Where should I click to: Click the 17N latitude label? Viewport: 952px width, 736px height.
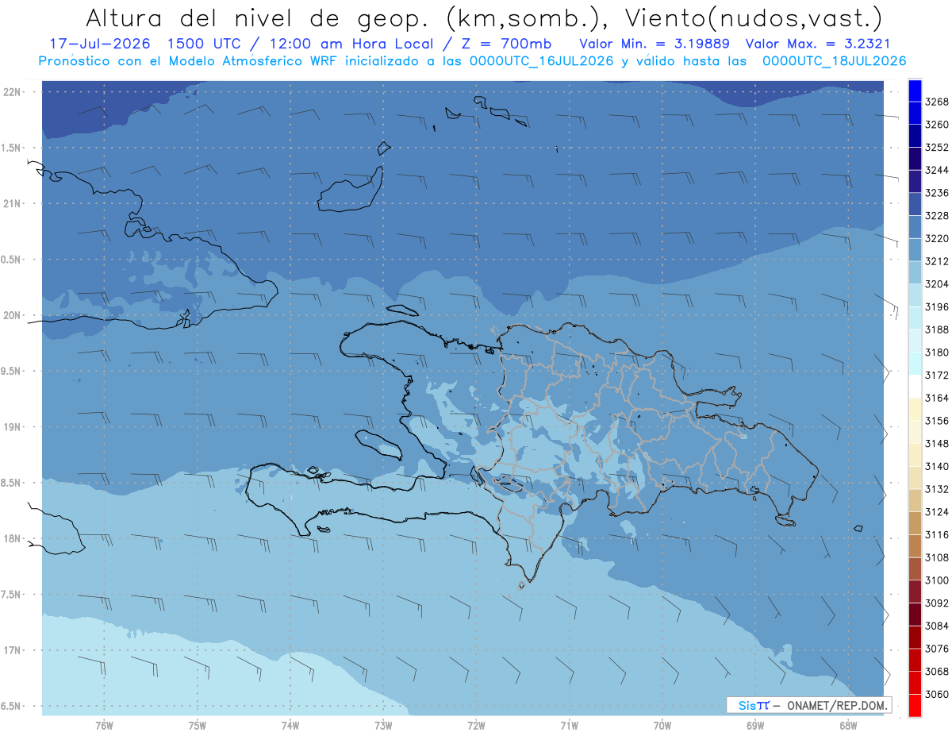pyautogui.click(x=13, y=651)
